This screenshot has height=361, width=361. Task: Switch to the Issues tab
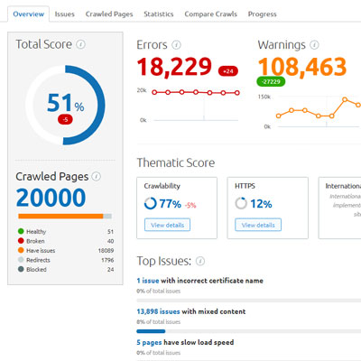[x=64, y=14]
